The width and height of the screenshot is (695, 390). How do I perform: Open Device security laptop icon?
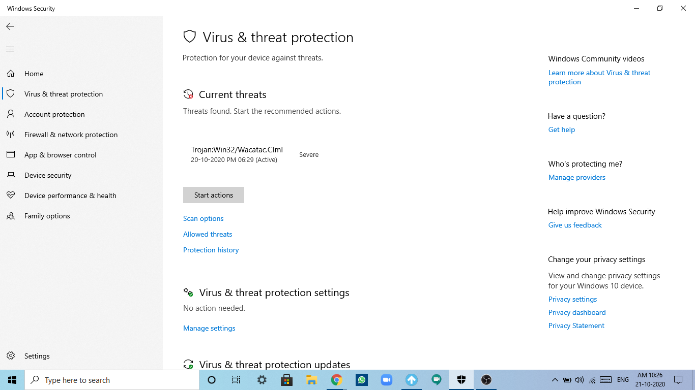(10, 175)
